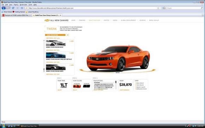Open Build Your Own in Camaro navigation
205x128 pixels.
coord(94,20)
